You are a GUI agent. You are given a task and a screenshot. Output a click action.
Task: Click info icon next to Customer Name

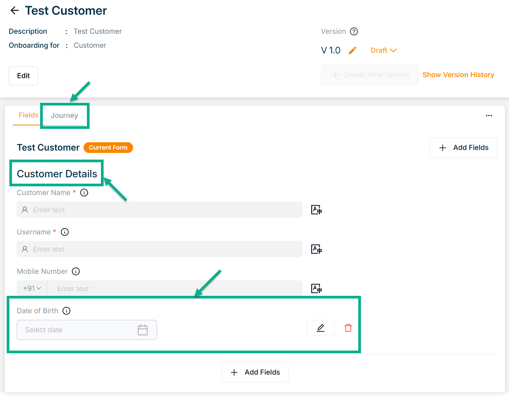(x=84, y=193)
